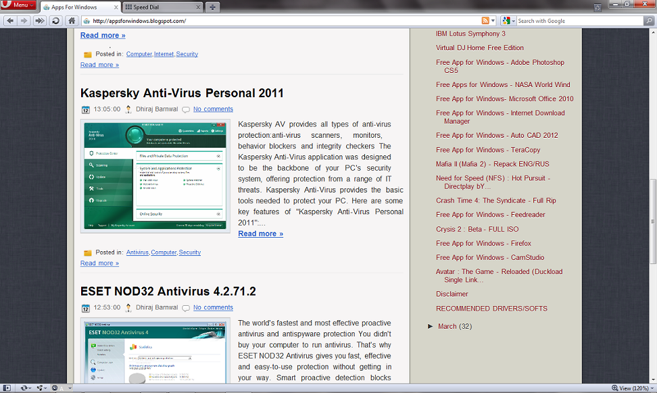Open RECOMMENDED DRIVERS/SOFTS link
Screen dimensions: 657x393
[x=491, y=309]
